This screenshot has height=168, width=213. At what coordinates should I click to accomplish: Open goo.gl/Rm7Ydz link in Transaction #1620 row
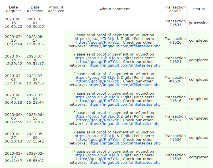pyautogui.click(x=97, y=81)
